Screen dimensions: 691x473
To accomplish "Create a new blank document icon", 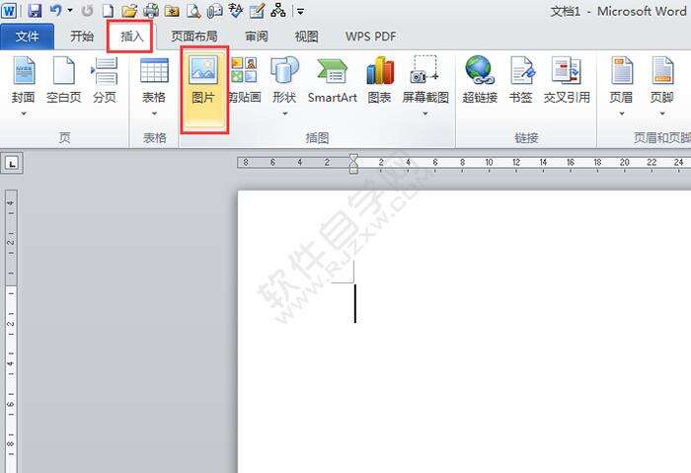I will point(108,11).
